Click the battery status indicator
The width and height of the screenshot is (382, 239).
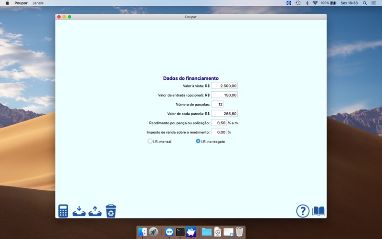click(329, 3)
